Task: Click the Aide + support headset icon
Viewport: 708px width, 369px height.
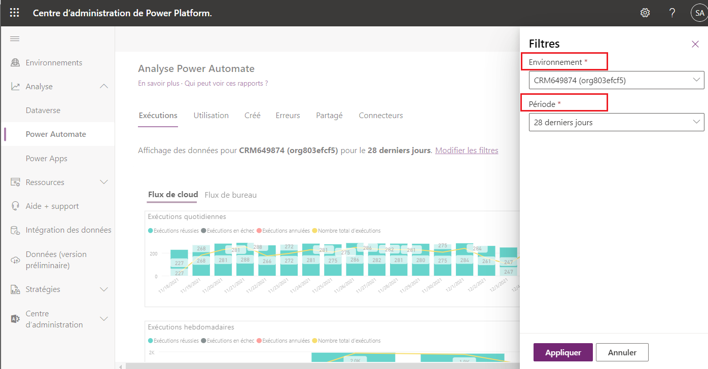Action: (x=15, y=206)
